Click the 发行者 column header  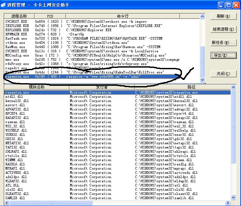[102, 87]
